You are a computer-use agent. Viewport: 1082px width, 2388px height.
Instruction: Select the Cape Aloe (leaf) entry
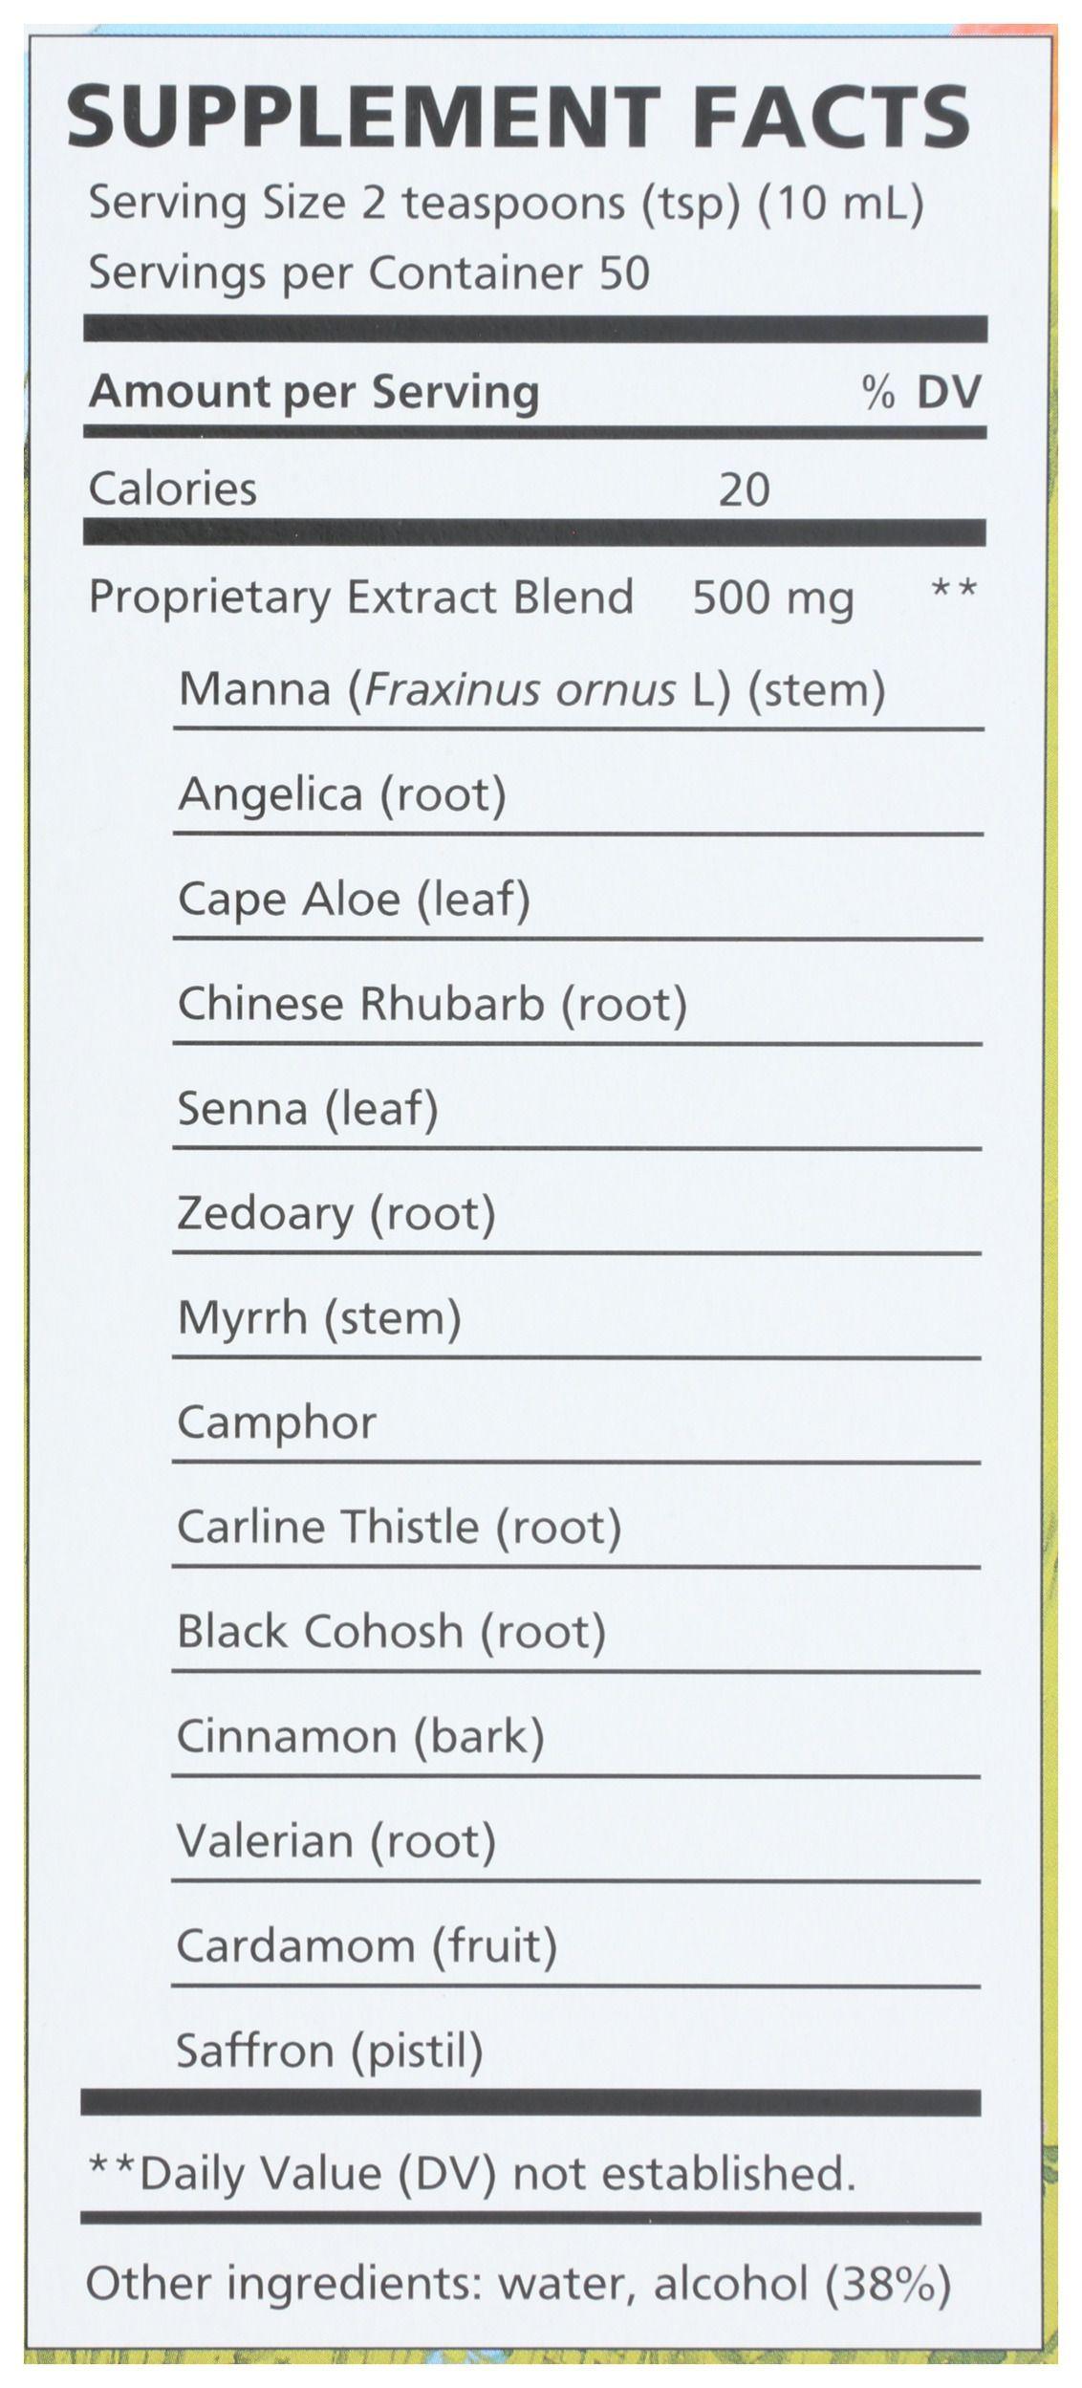point(354,900)
